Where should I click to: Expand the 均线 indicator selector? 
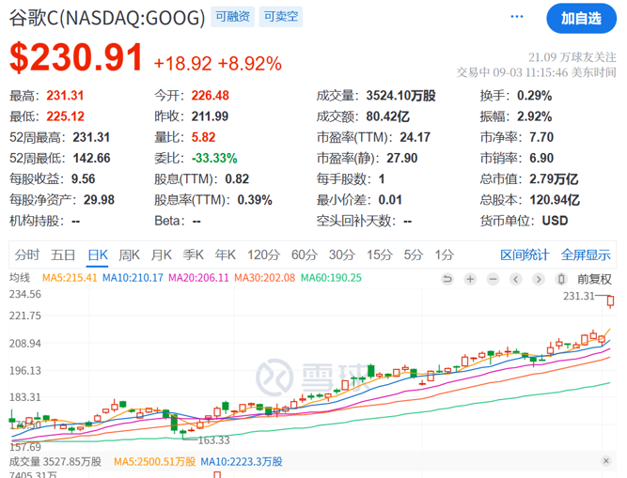[x=20, y=278]
